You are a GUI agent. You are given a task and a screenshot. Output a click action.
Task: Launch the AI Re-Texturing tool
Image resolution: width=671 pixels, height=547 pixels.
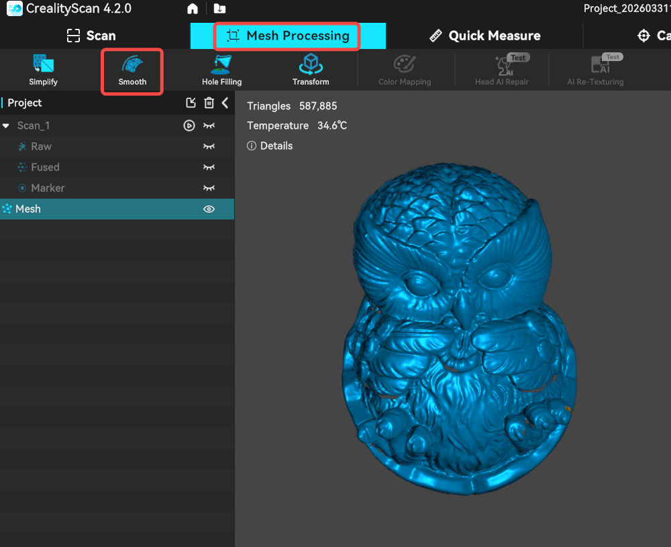tap(595, 70)
